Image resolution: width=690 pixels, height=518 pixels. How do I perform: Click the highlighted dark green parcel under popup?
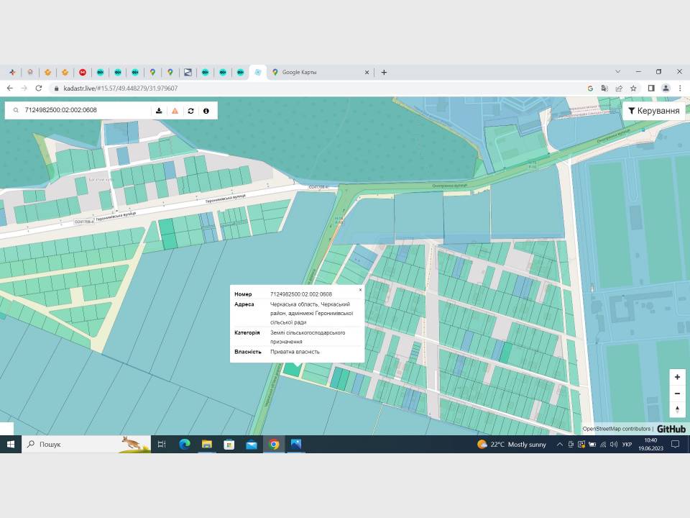click(x=291, y=370)
